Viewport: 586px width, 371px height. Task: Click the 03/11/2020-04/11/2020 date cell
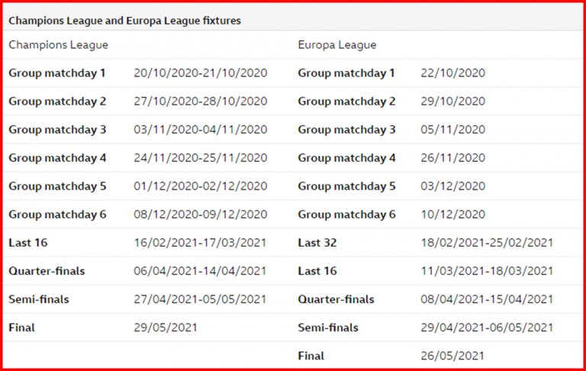(200, 130)
